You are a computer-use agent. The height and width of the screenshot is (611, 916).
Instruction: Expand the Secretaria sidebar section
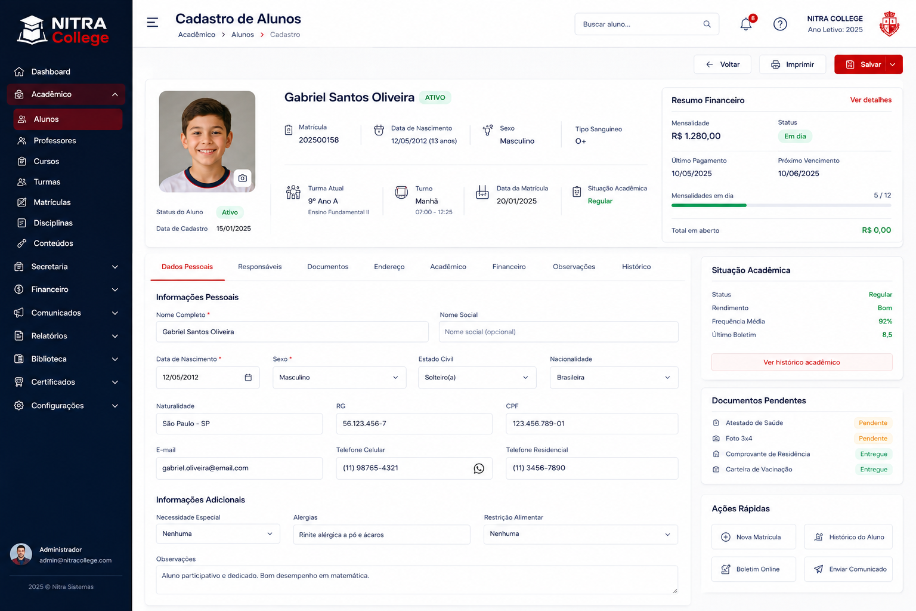(x=115, y=267)
